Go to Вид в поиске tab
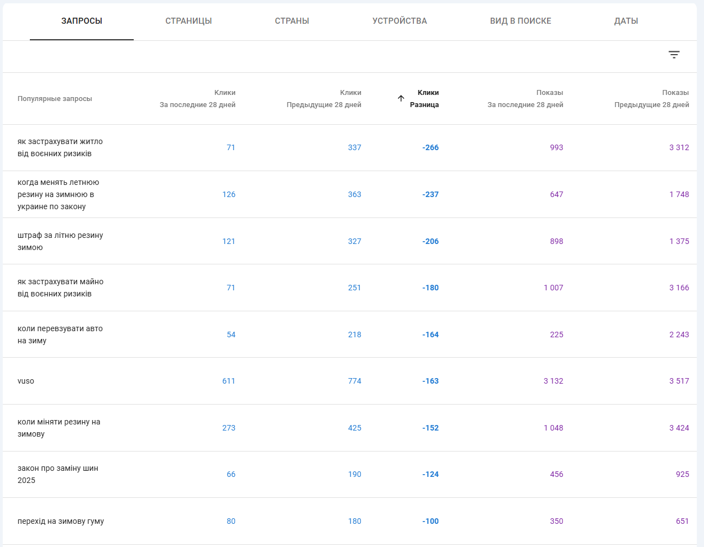 click(x=521, y=21)
